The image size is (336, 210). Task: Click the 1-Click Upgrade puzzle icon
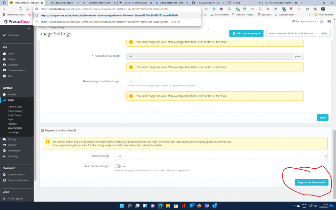(x=4, y=199)
